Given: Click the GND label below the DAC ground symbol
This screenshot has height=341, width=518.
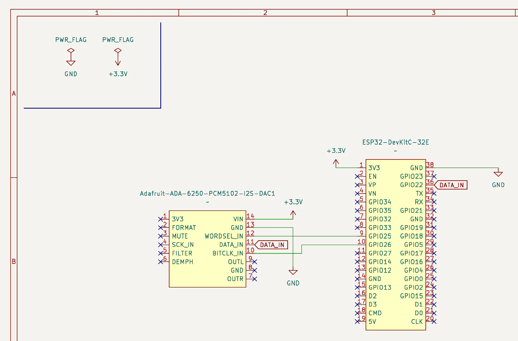Looking at the screenshot, I should pyautogui.click(x=293, y=283).
